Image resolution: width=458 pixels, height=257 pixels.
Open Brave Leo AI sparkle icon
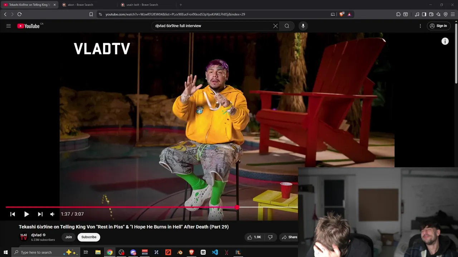[438, 14]
